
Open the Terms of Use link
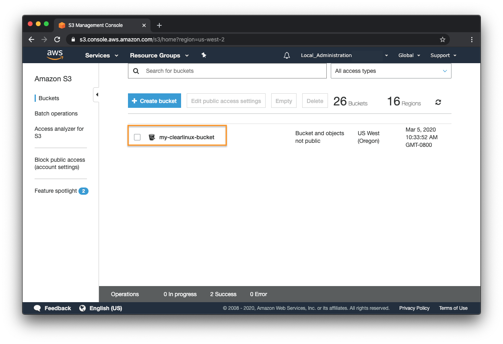453,308
